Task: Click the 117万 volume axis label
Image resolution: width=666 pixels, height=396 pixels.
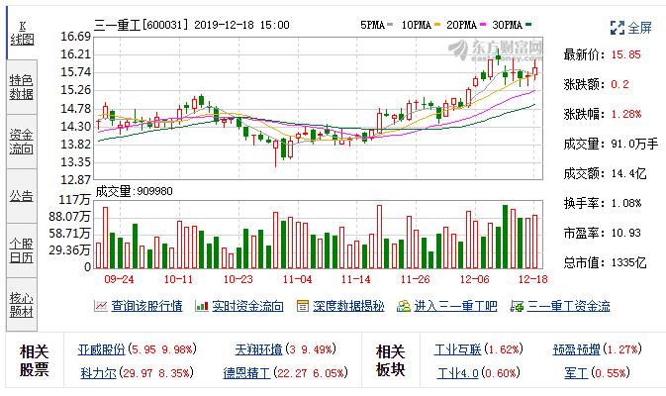Action: pos(75,199)
